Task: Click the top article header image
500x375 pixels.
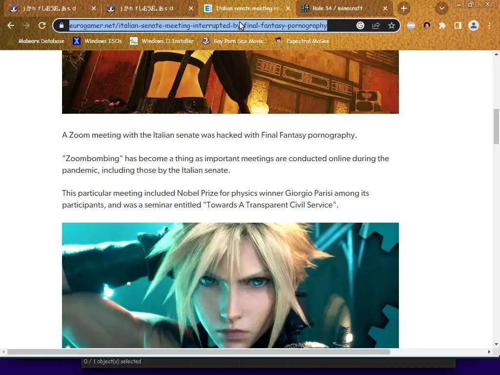Action: coord(230,82)
